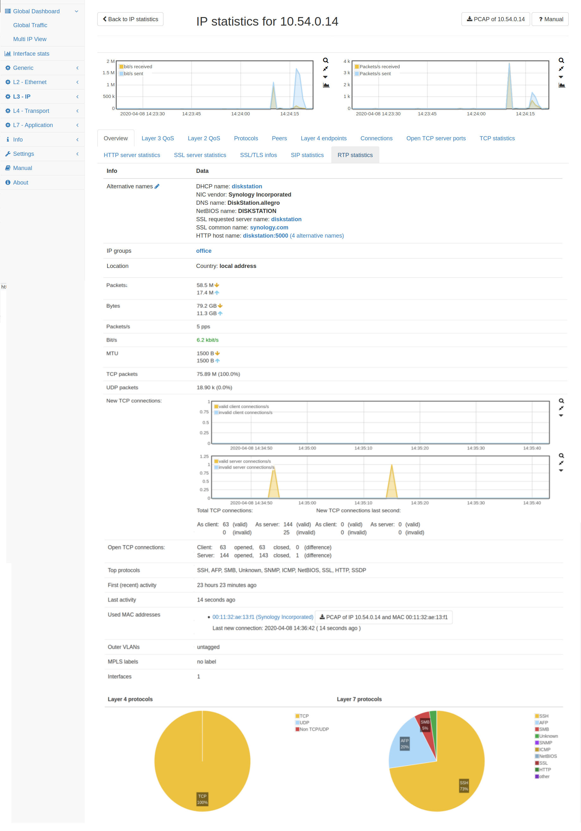
Task: Open the dropdown arrow on bit/s chart
Action: coord(325,77)
